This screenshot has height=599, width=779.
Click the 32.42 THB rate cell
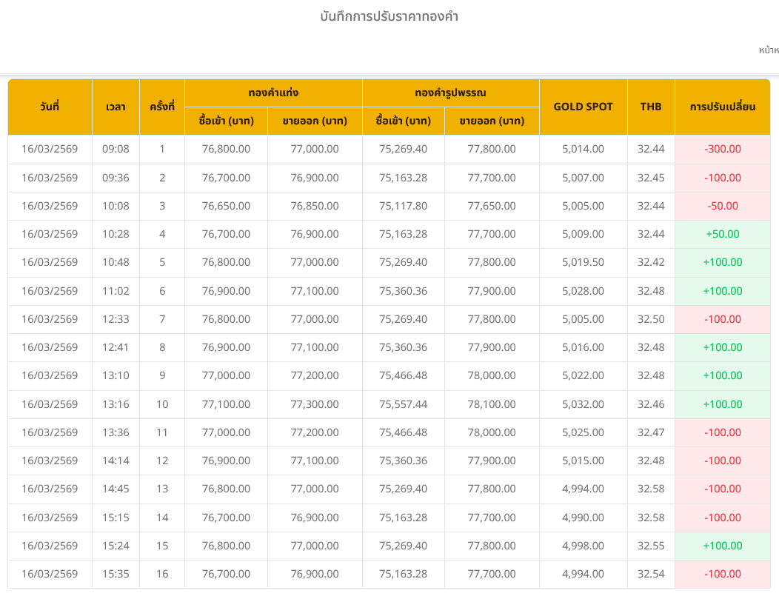(651, 262)
